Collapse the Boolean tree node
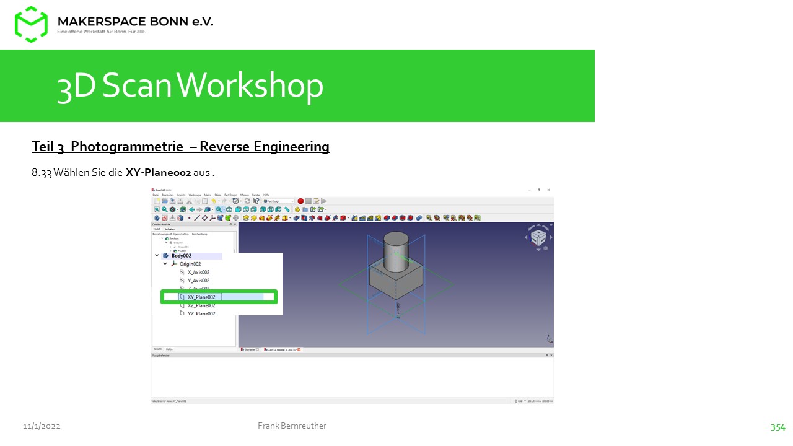Viewport: 793px width, 446px height. [x=162, y=238]
